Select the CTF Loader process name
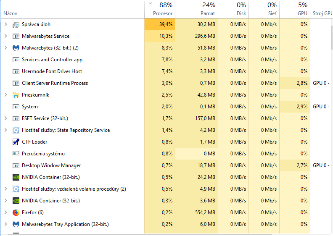Screen dimensions: 333x236 click(x=34, y=142)
